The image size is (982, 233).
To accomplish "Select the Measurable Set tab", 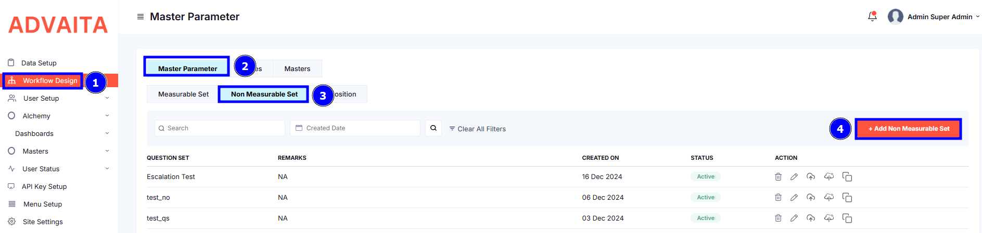I will click(x=183, y=94).
